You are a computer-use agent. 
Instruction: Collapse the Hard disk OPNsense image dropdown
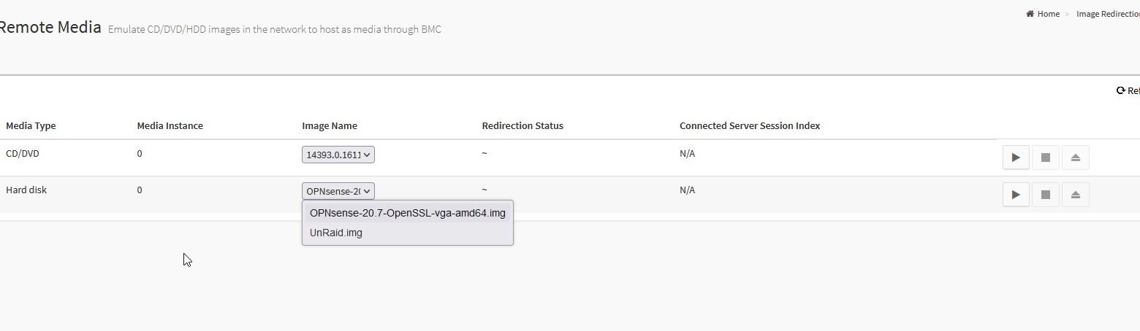click(x=338, y=191)
